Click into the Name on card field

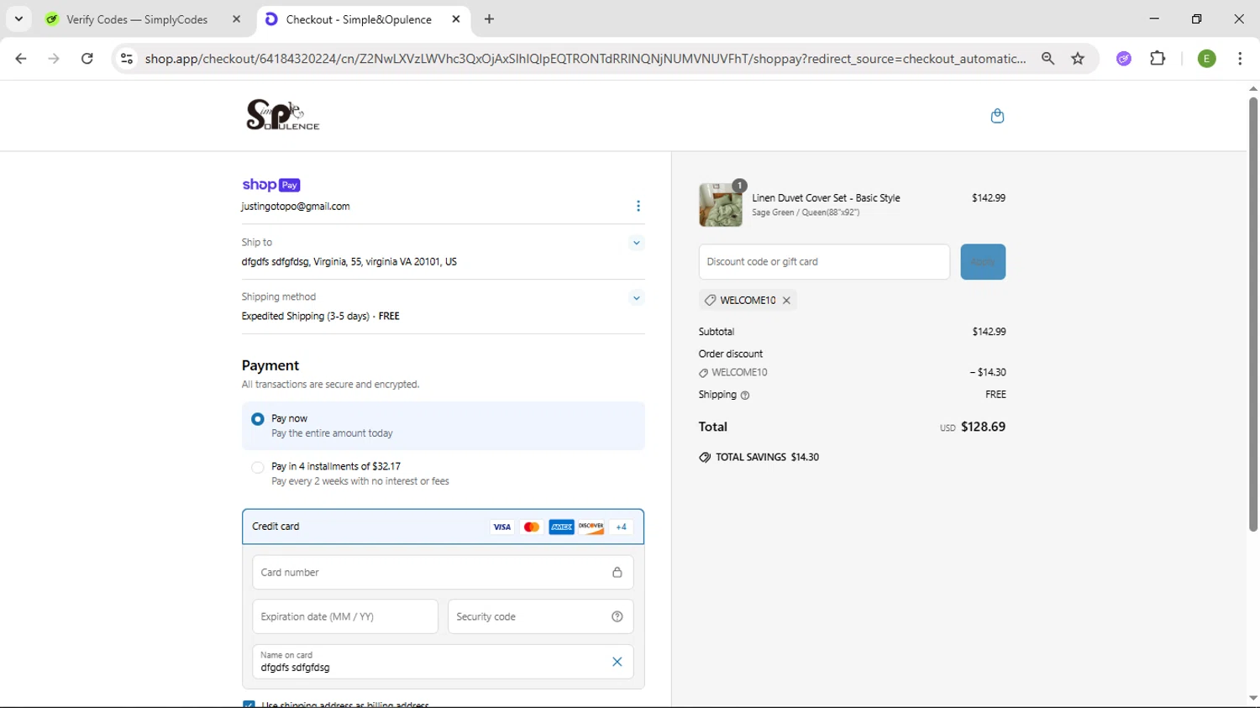point(443,662)
